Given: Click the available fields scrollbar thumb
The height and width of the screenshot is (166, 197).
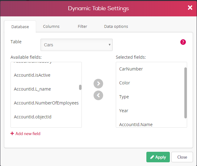Looking at the screenshot, I should [80, 87].
